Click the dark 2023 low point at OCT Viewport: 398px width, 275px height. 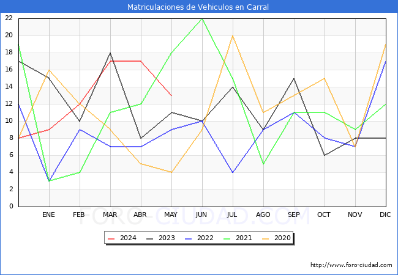(x=325, y=155)
